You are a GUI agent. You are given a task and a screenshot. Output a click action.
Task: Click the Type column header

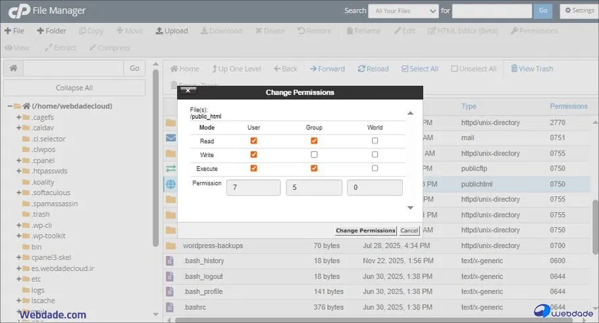(469, 106)
